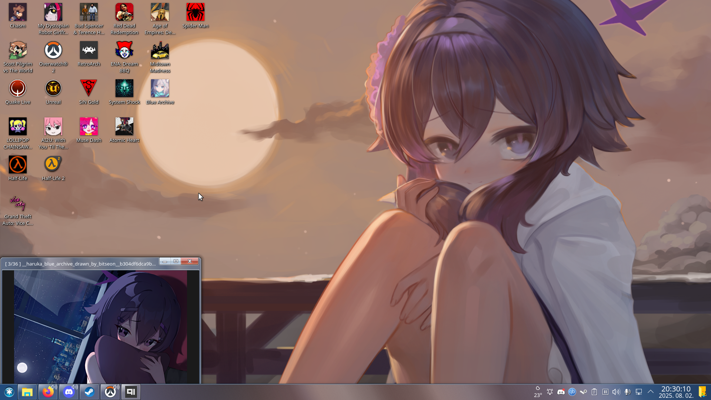Open the Chasm desktop shortcut
The width and height of the screenshot is (711, 400).
[x=18, y=16]
